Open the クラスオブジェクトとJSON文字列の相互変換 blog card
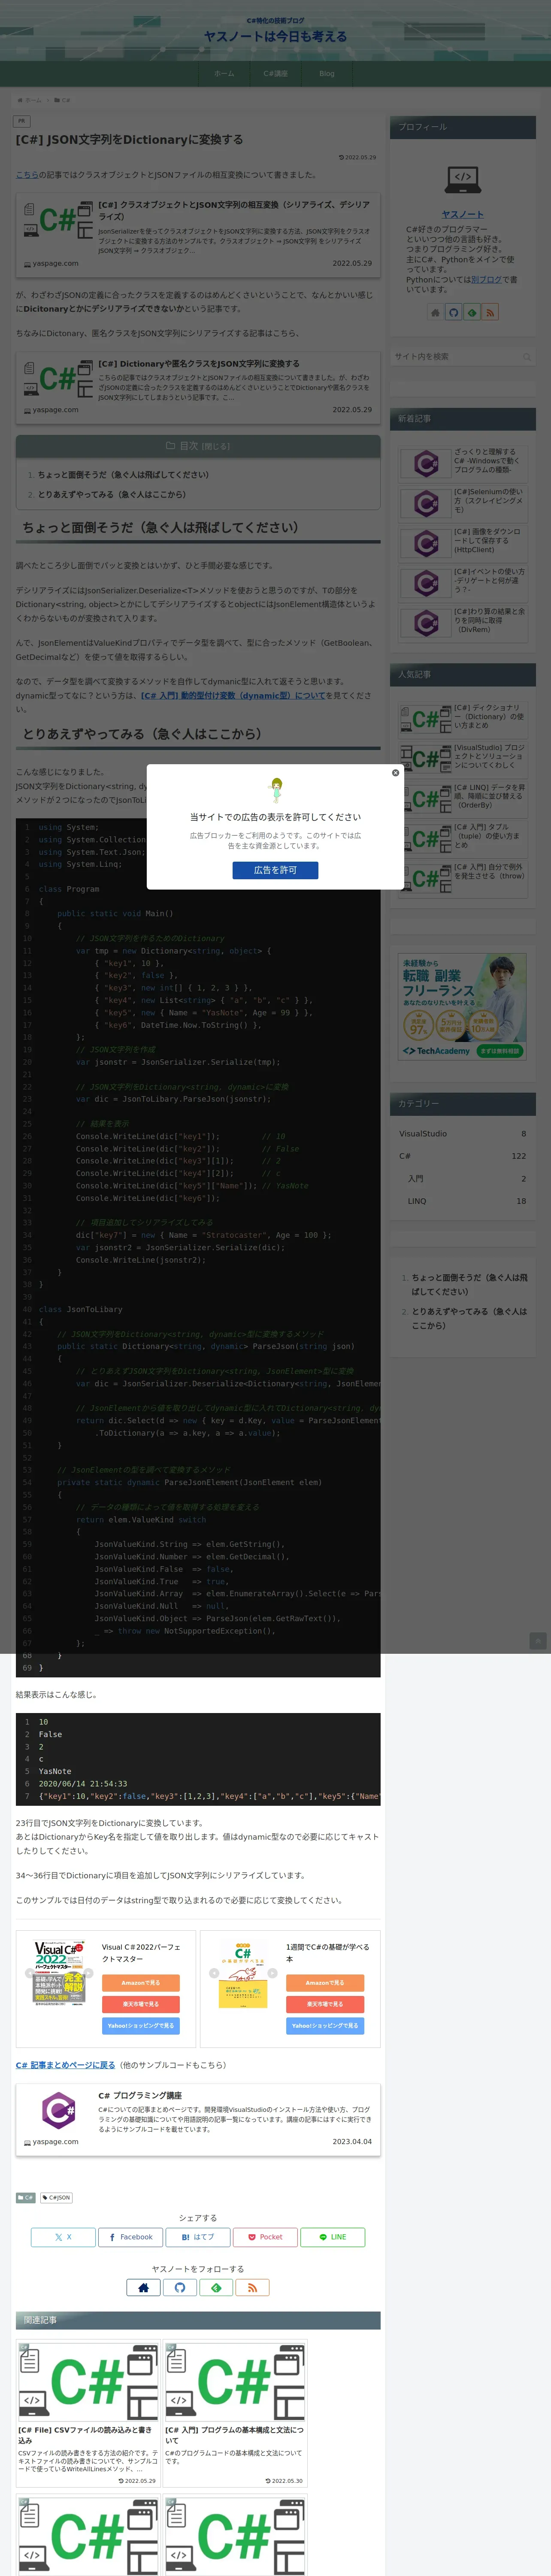551x2576 pixels. (x=198, y=234)
